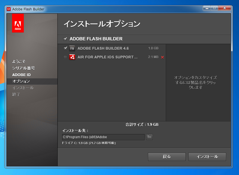Click the 合計サイズ 1.9 GB total label
This screenshot has height=175, width=239.
[142, 125]
